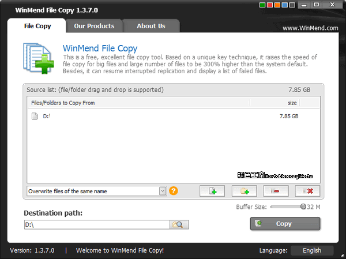Image resolution: width=346 pixels, height=259 pixels.
Task: Select the D:\ entry in source list
Action: coord(174,116)
